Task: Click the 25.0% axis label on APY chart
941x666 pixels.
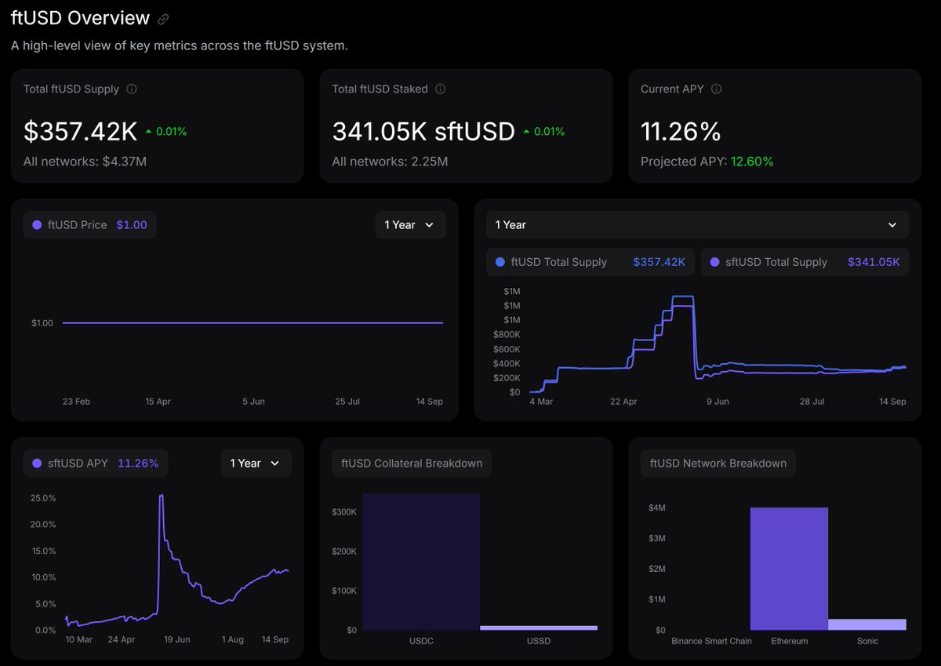Action: click(x=42, y=498)
